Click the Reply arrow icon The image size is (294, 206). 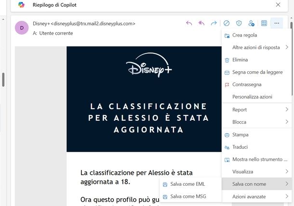click(189, 23)
